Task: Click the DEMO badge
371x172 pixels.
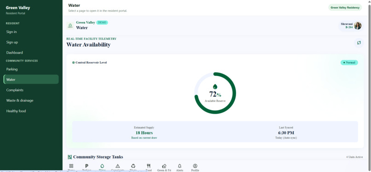Action: point(102,22)
